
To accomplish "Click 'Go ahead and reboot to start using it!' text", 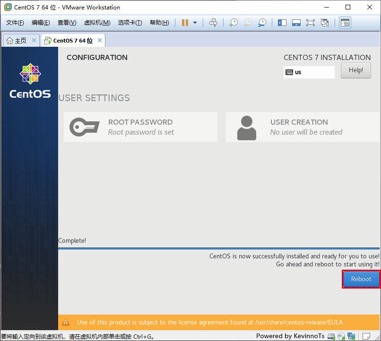I will pyautogui.click(x=328, y=264).
